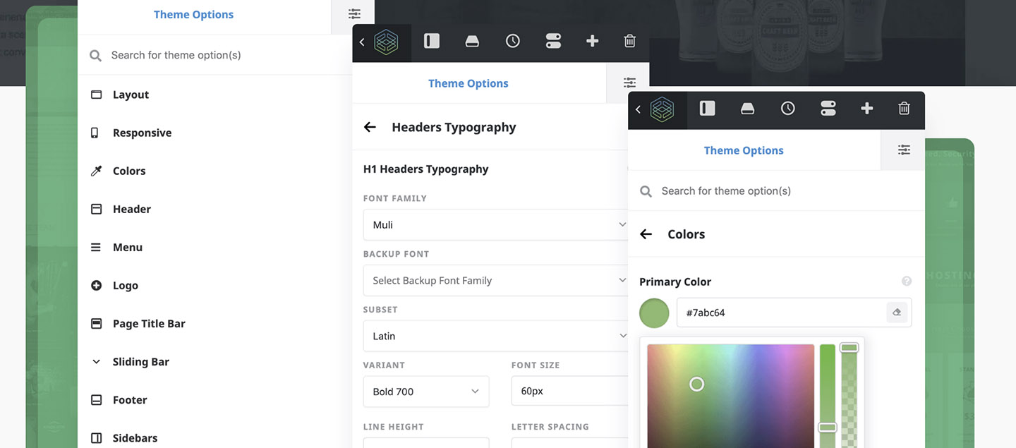Viewport: 1016px width, 448px height.
Task: Click the plus icon in the Typography panel toolbar
Action: pos(592,42)
